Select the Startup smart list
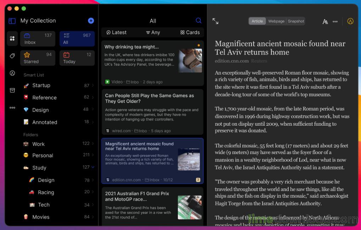 click(59, 86)
